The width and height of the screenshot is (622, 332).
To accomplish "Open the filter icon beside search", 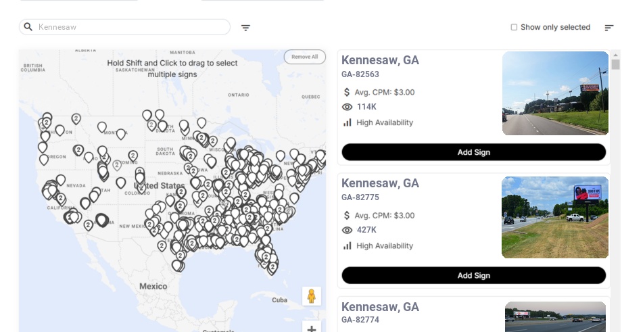I will [x=246, y=28].
